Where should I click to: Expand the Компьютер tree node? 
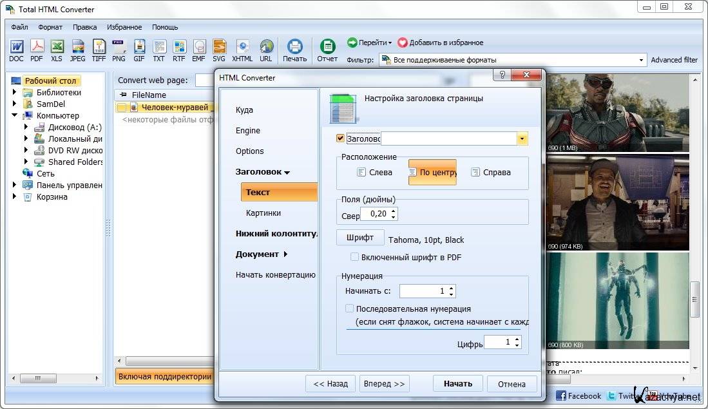14,116
